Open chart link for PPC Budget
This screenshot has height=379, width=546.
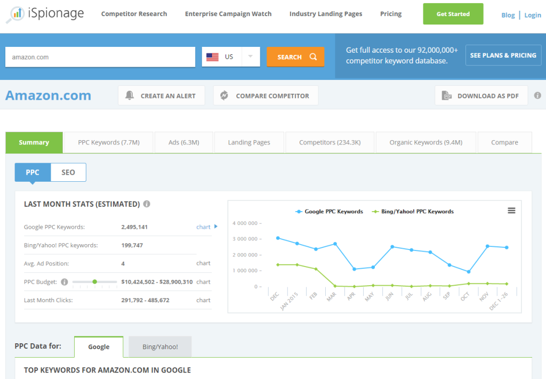pos(203,282)
